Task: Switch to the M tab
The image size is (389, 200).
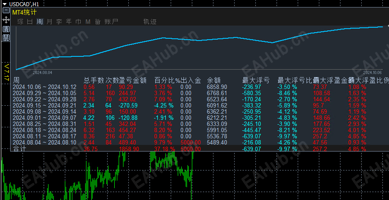Action: [88, 22]
